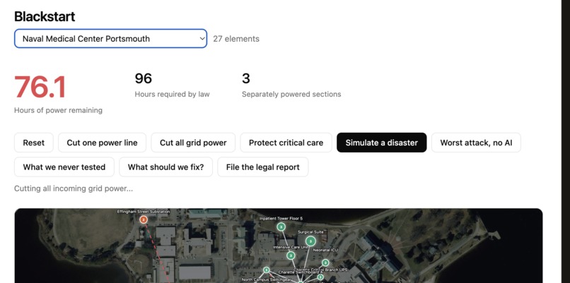The width and height of the screenshot is (570, 283).
Task: Click the Intensive Care Unit node
Action: coord(291,255)
